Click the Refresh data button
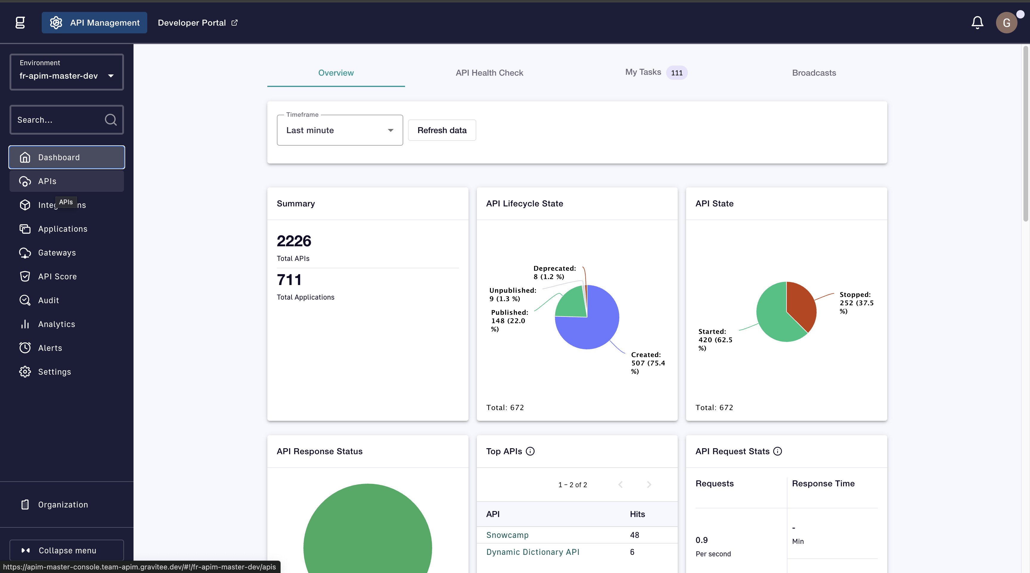This screenshot has width=1030, height=573. pos(441,130)
